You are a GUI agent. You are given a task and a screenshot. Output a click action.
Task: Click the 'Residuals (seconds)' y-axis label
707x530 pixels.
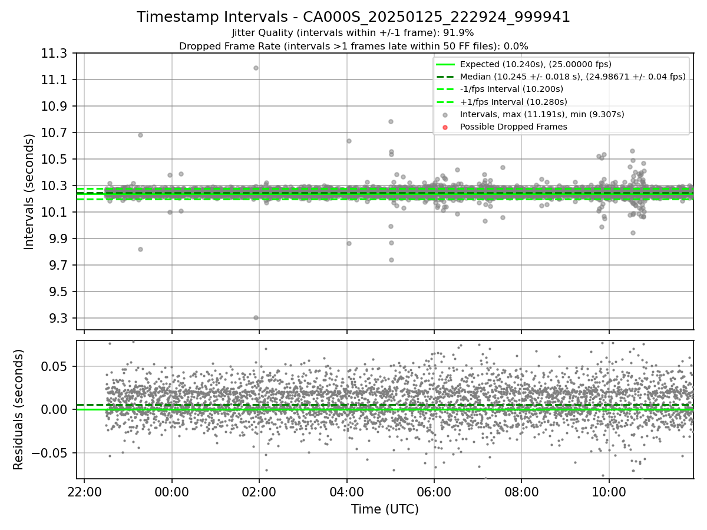[19, 409]
